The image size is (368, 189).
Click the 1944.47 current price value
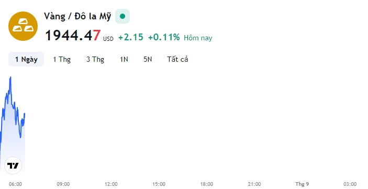73,36
